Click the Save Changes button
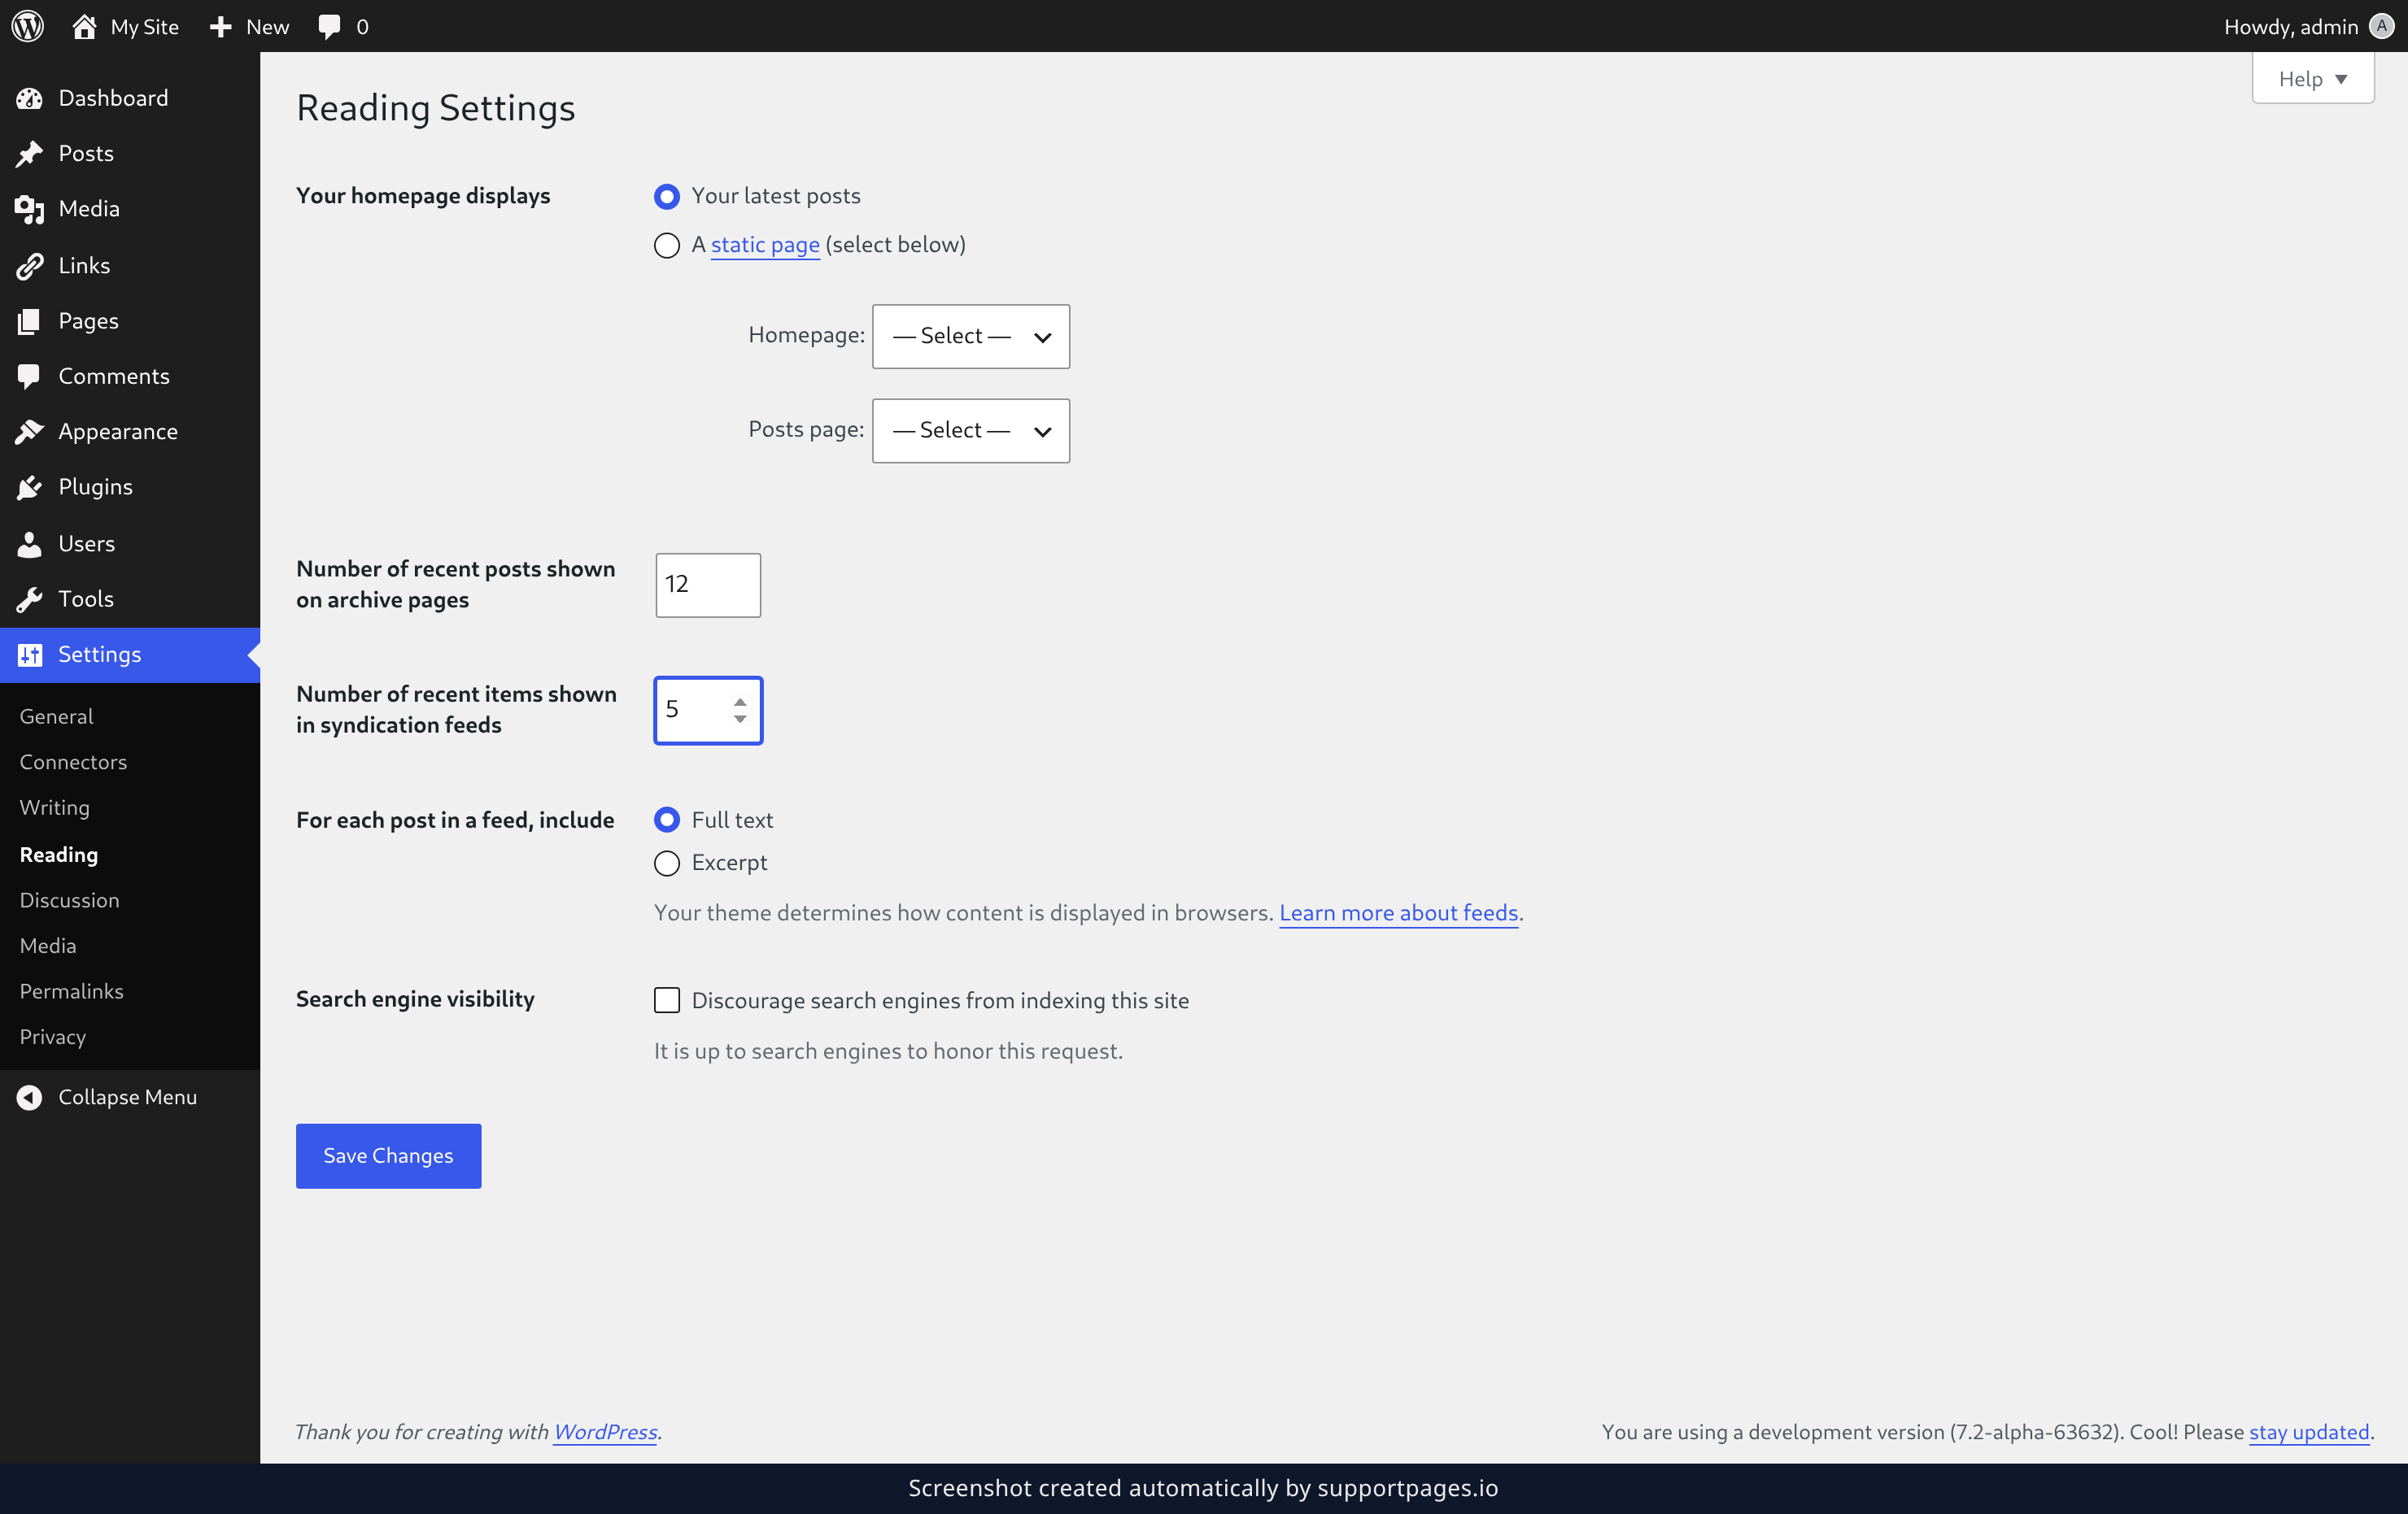This screenshot has width=2408, height=1514. (388, 1156)
